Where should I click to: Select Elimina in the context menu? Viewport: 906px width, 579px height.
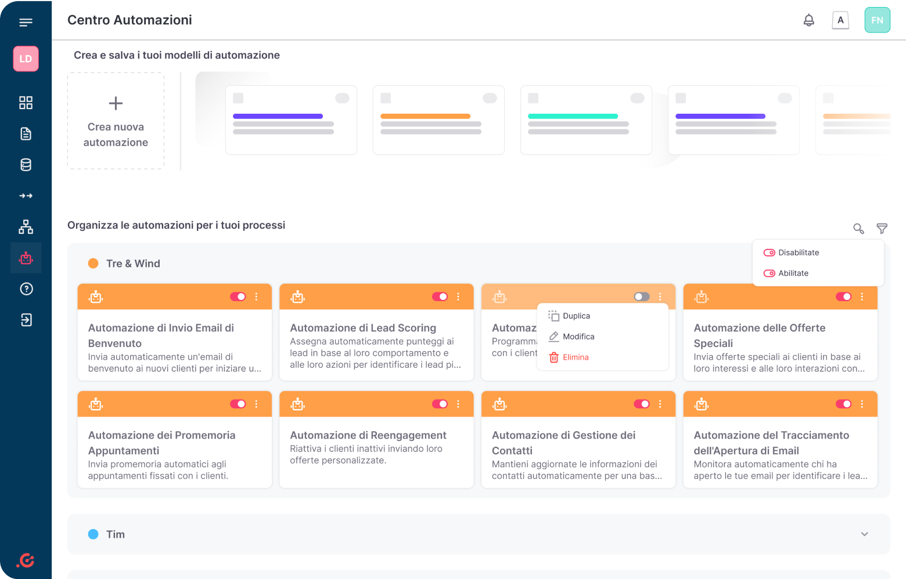tap(575, 357)
